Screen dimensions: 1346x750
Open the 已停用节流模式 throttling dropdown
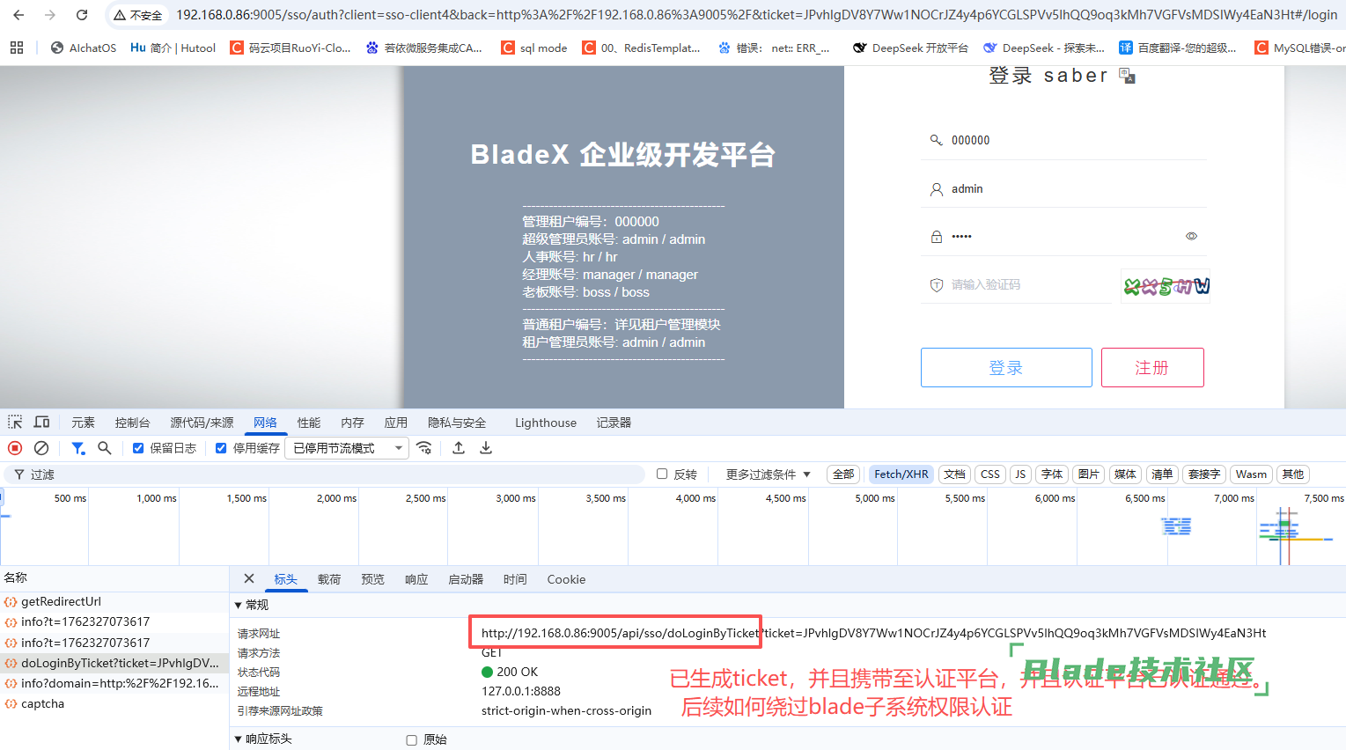pyautogui.click(x=347, y=448)
